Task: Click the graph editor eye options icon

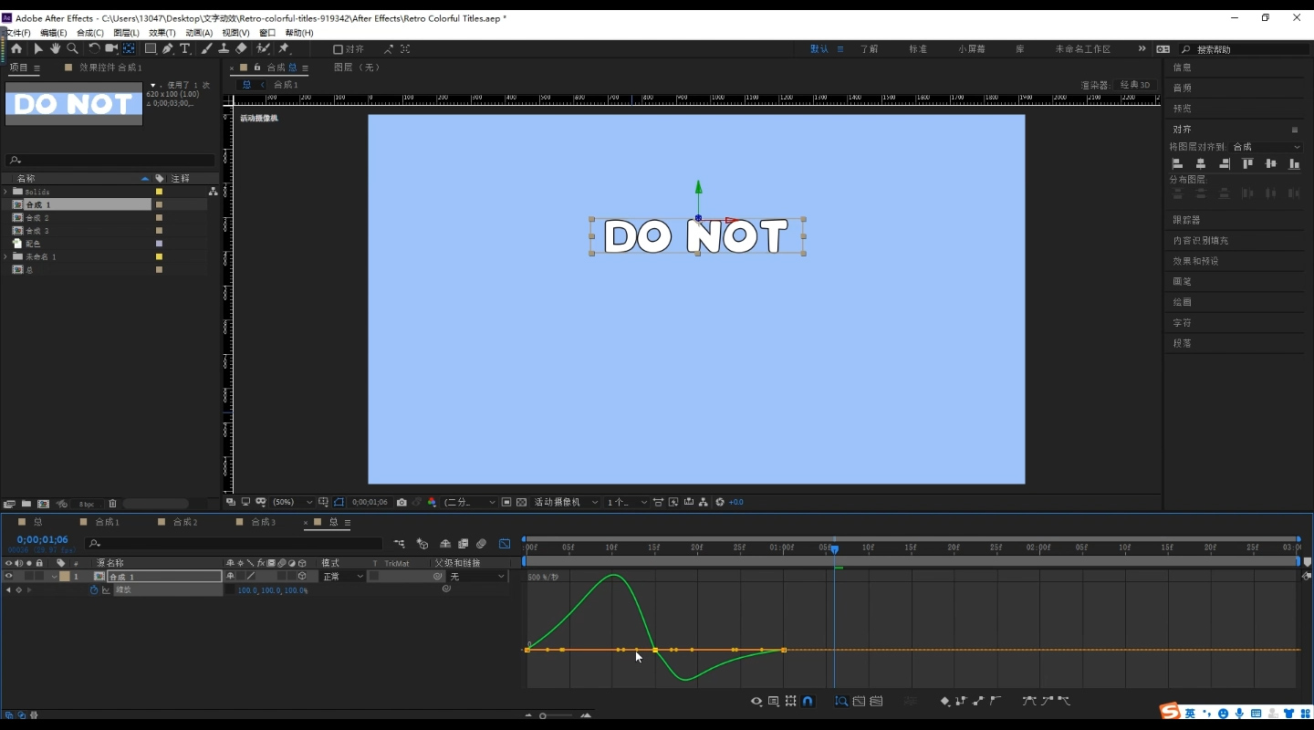Action: [x=756, y=701]
